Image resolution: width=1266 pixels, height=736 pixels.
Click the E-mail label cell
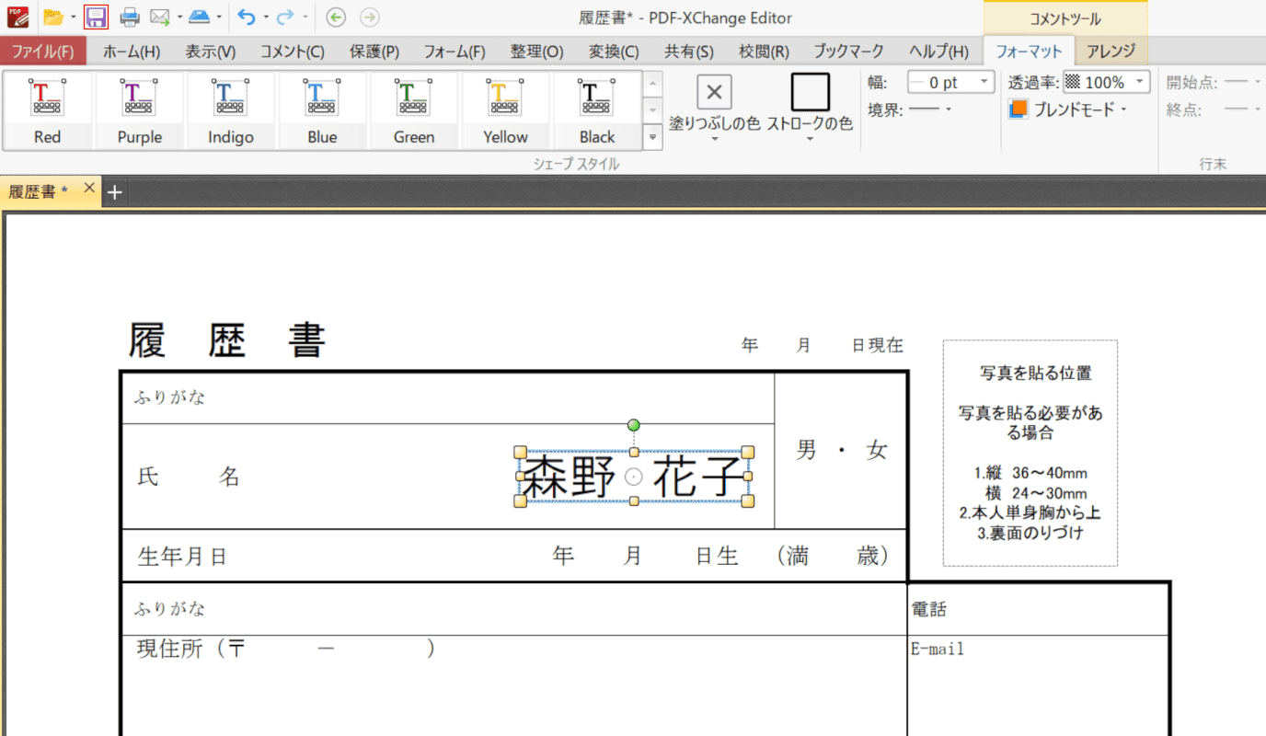pyautogui.click(x=938, y=650)
